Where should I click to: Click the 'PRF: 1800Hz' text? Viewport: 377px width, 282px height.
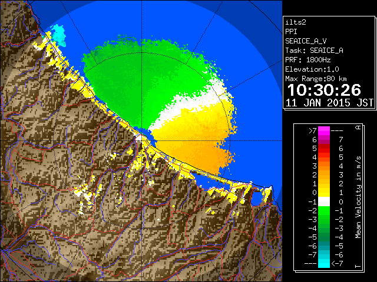pyautogui.click(x=308, y=60)
